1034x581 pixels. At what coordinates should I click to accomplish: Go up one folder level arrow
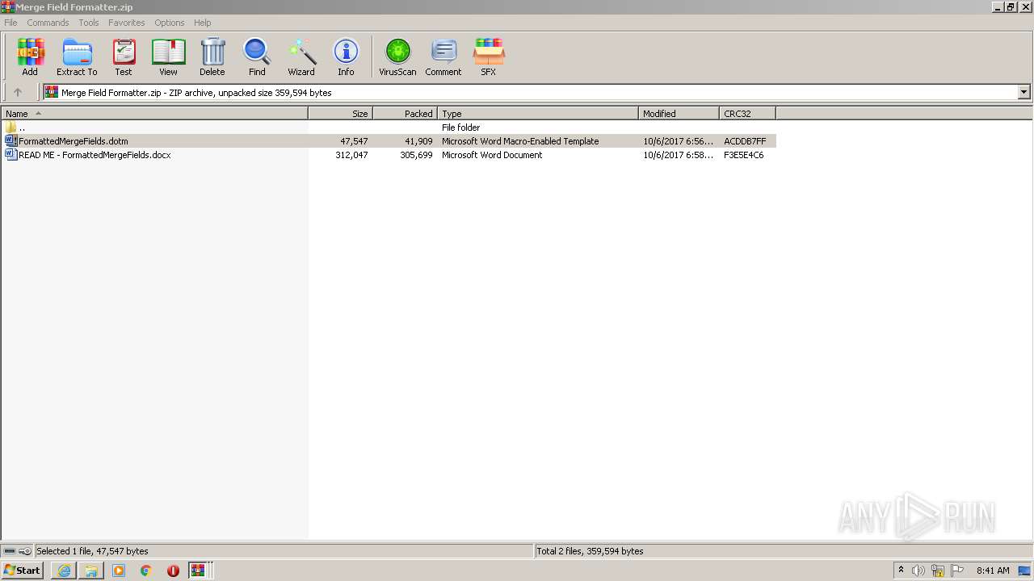click(x=18, y=92)
